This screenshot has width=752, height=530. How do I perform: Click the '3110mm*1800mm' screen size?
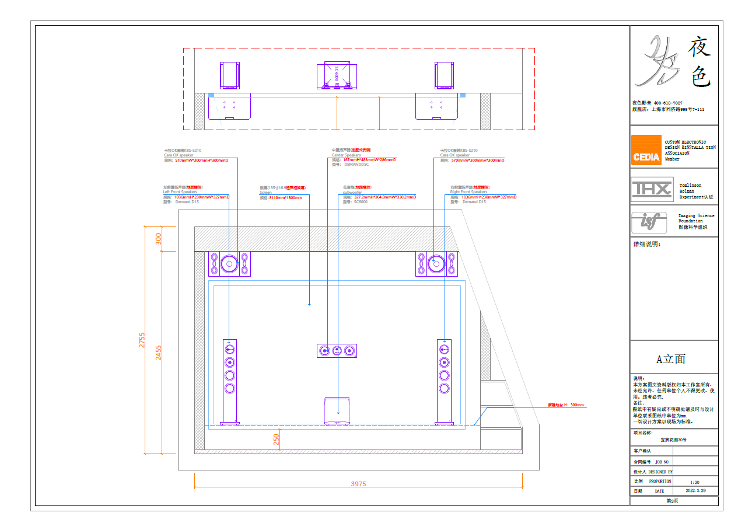286,198
